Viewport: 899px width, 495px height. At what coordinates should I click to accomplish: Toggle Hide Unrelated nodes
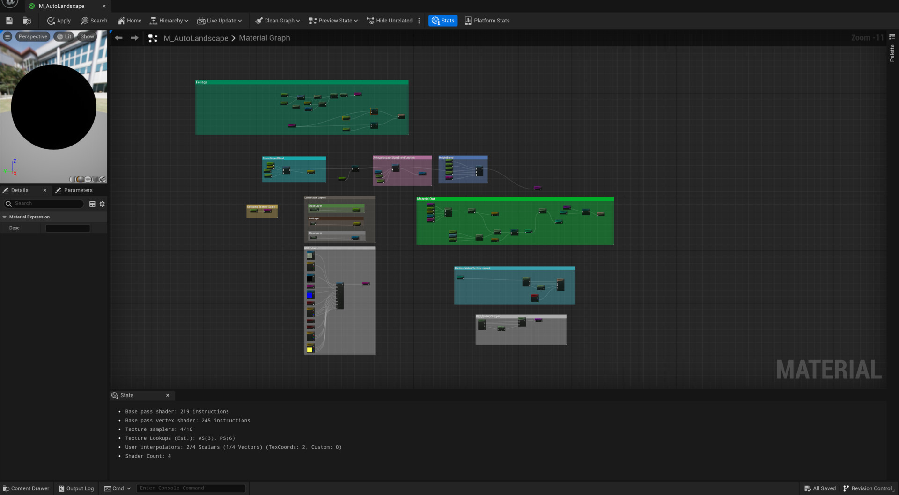[x=390, y=21]
